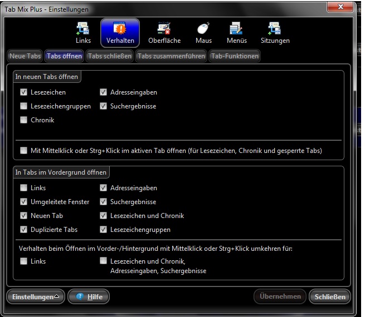
Task: Enable Lesezeichen und Chronik, Adresseingaben, Suchergebnisse umkehren
Action: point(103,261)
